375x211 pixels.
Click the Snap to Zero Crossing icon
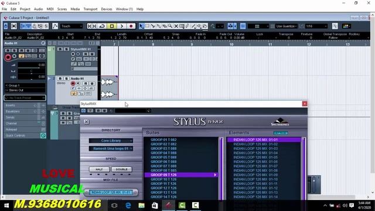click(335, 26)
